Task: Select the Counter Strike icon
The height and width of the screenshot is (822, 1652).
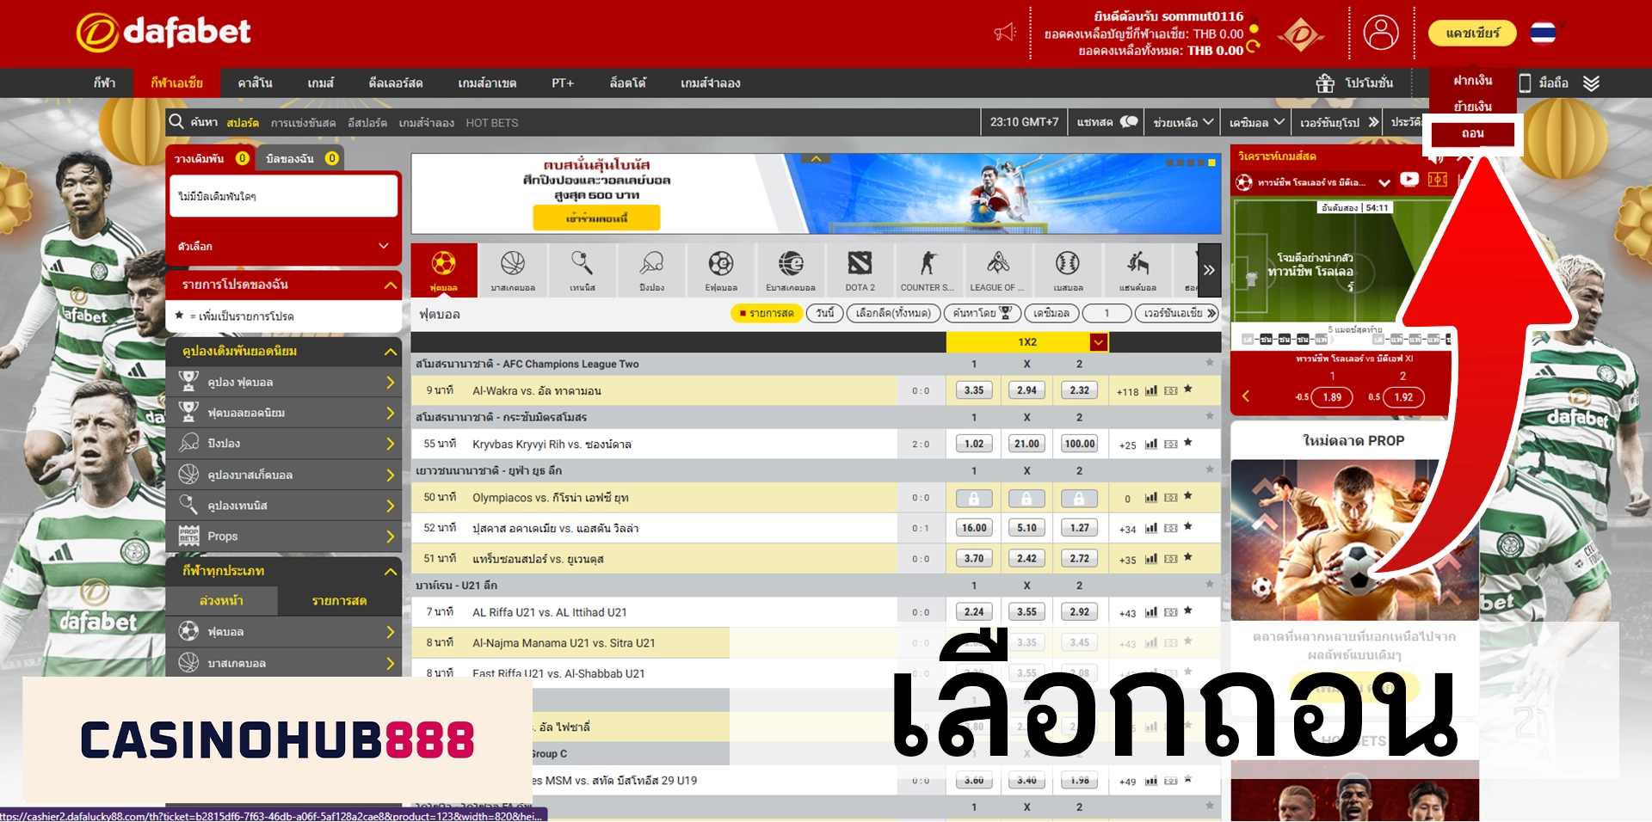Action: point(928,270)
